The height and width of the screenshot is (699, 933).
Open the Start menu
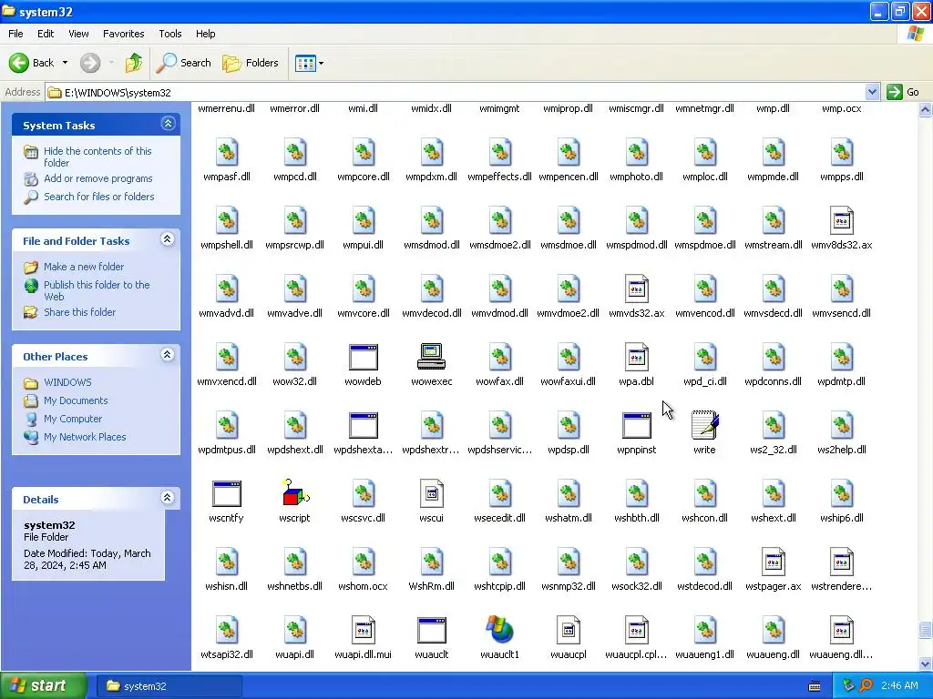point(44,685)
